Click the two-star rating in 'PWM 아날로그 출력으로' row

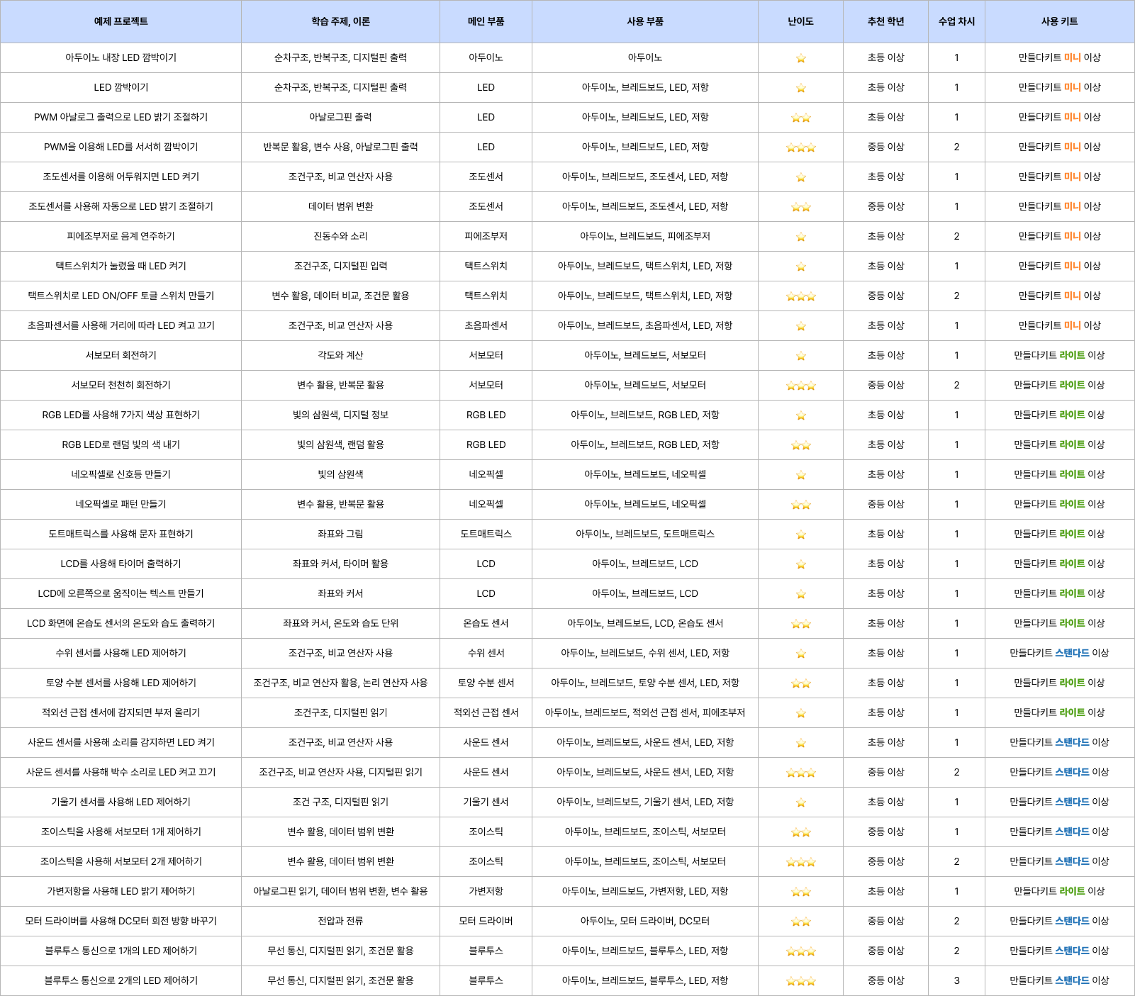(801, 118)
